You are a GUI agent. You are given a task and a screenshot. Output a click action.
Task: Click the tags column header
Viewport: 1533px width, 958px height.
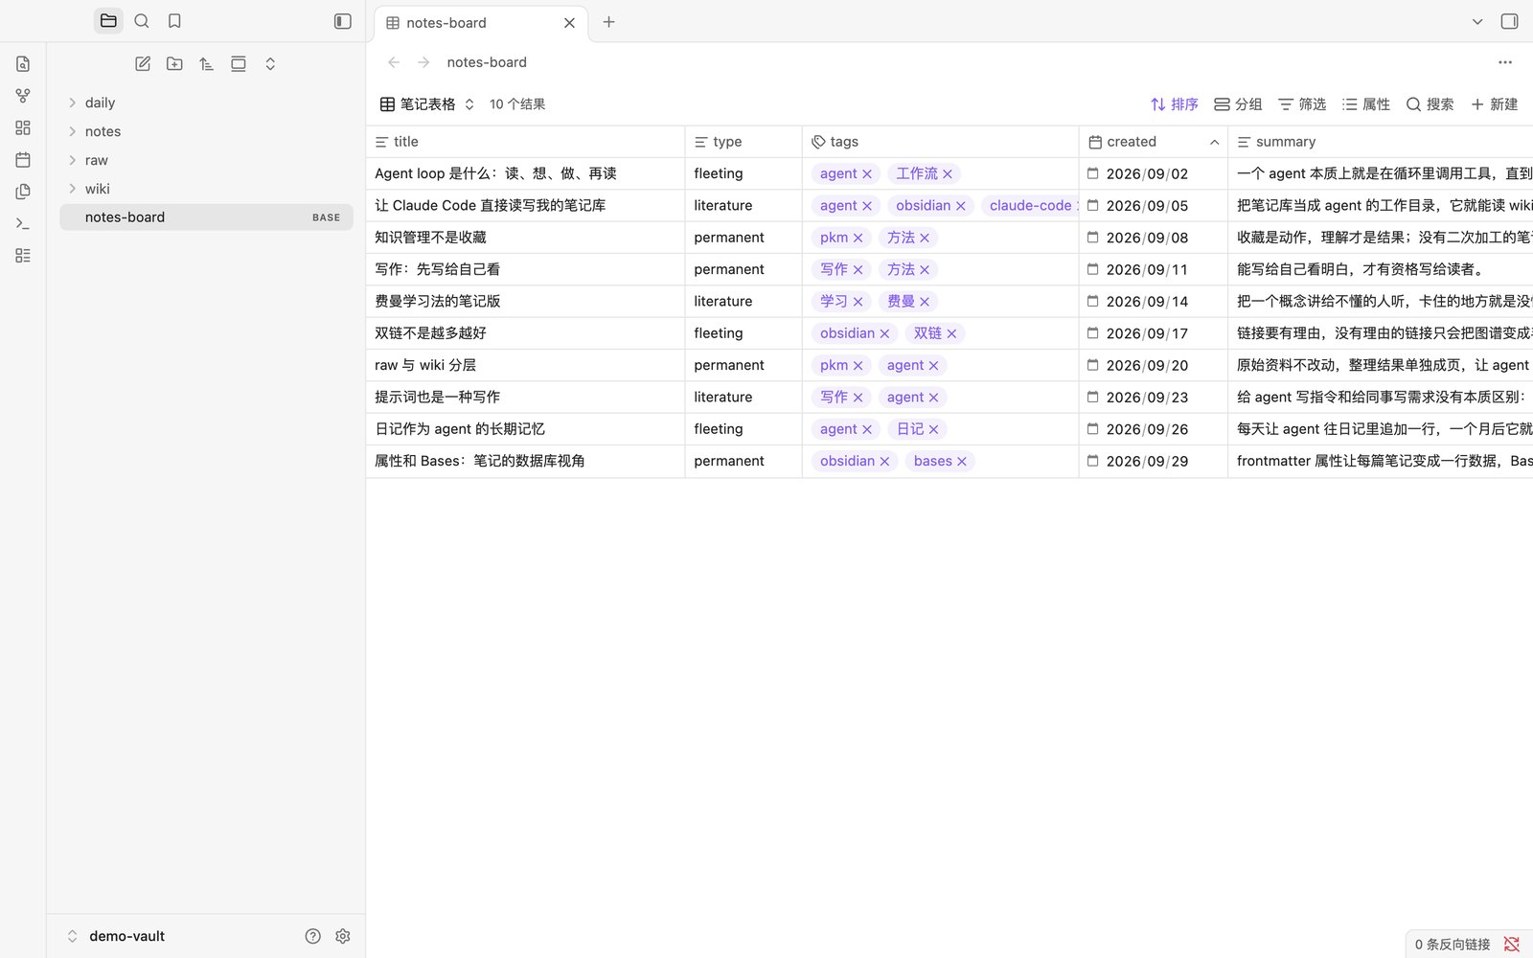click(940, 142)
